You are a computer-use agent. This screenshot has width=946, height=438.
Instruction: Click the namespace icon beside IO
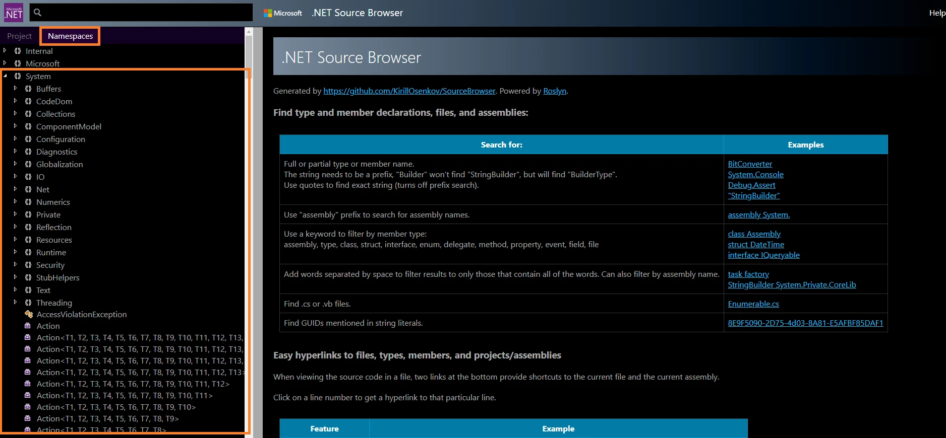pos(28,177)
